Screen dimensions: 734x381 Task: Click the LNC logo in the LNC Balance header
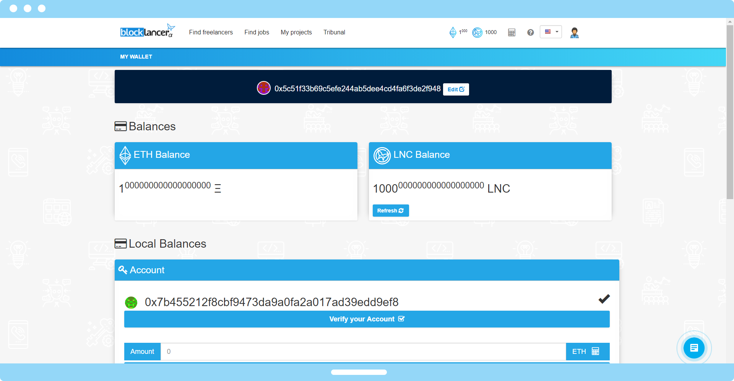click(x=382, y=156)
